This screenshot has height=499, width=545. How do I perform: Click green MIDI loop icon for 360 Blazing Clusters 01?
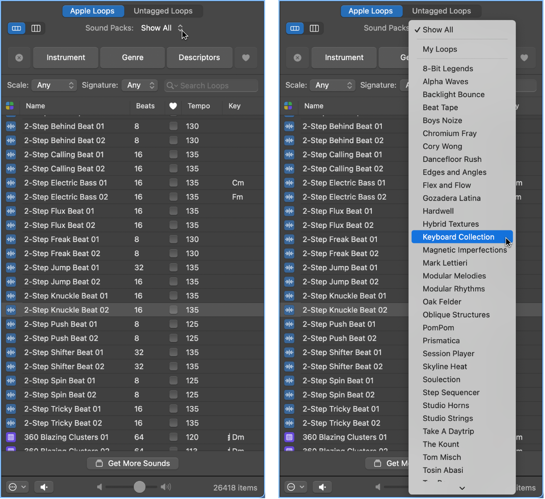point(11,437)
